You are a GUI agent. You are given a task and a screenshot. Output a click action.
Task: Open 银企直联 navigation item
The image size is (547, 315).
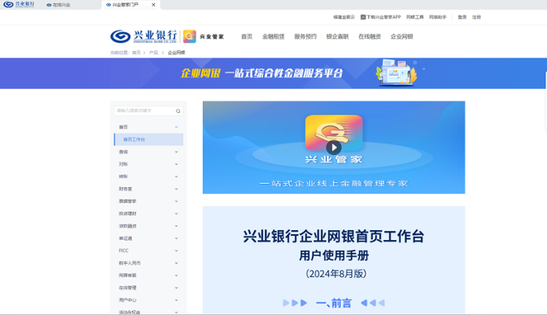tap(337, 36)
